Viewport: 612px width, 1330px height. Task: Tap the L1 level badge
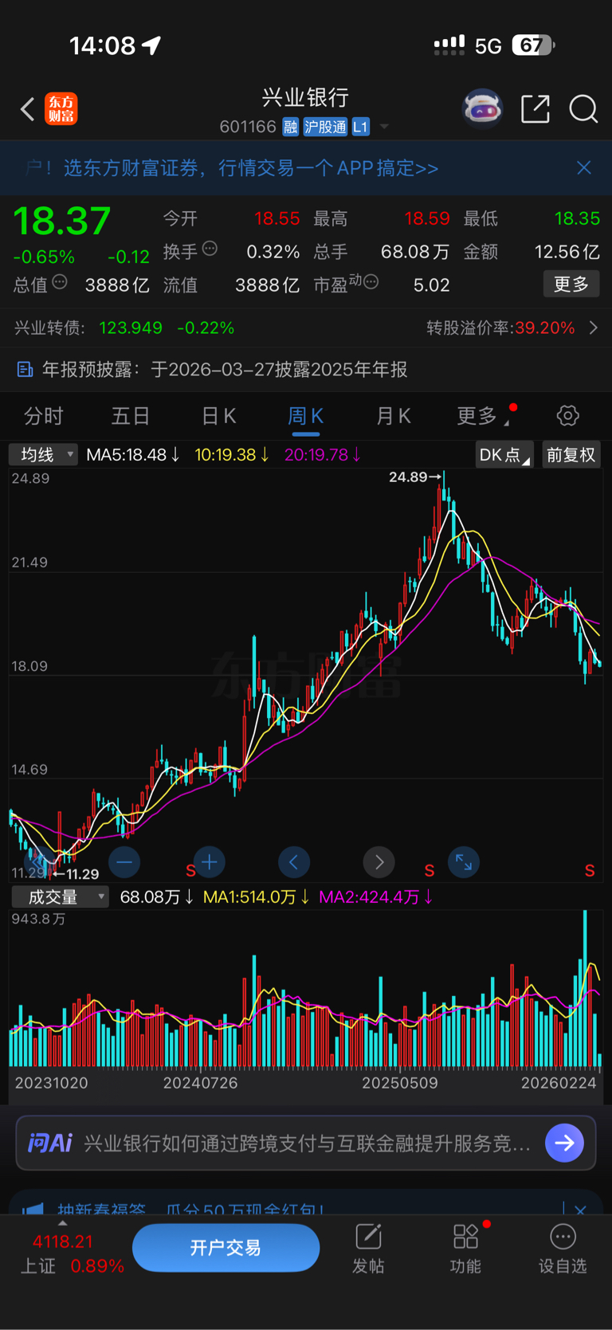point(360,127)
